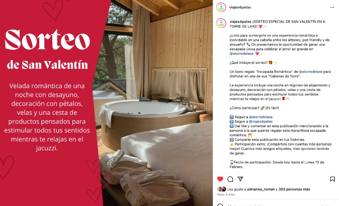Unlike the post with red heart icon
The width and height of the screenshot is (339, 206).
click(220, 179)
